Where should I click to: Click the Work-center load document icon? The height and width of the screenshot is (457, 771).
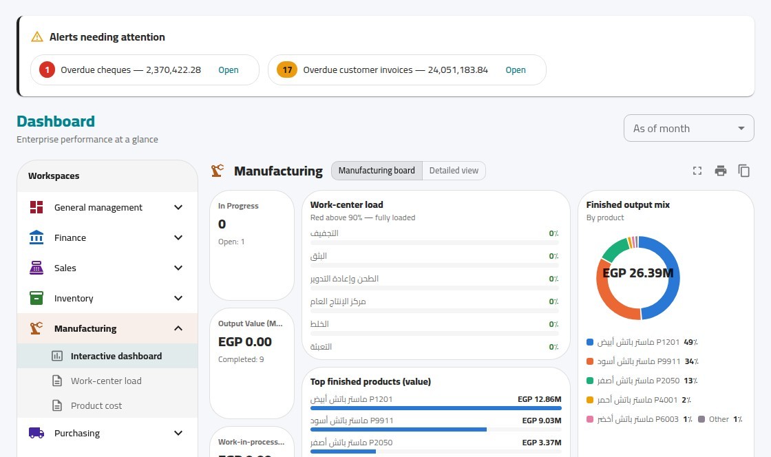(x=57, y=381)
